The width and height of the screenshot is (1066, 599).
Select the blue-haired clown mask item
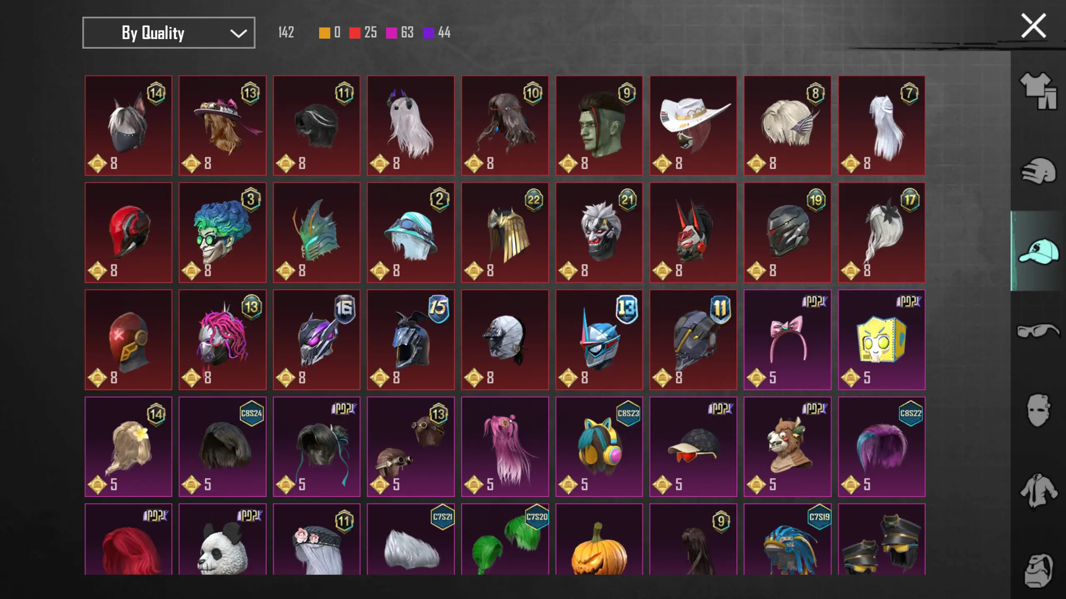coord(222,232)
